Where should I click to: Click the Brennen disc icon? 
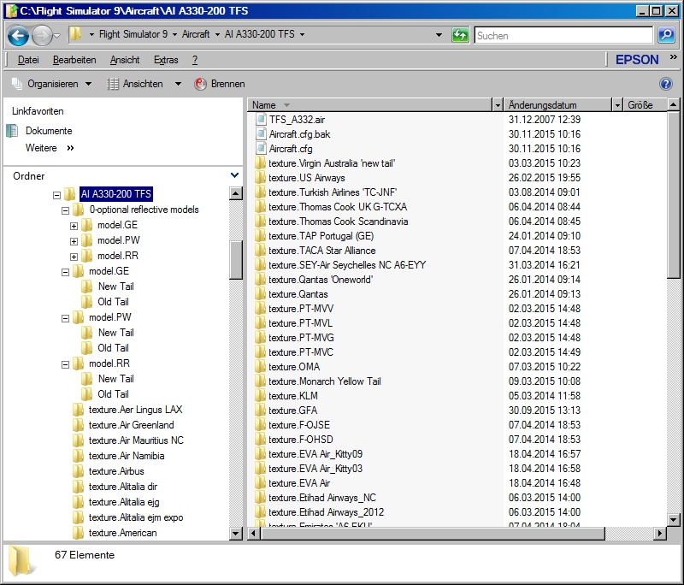(x=200, y=84)
